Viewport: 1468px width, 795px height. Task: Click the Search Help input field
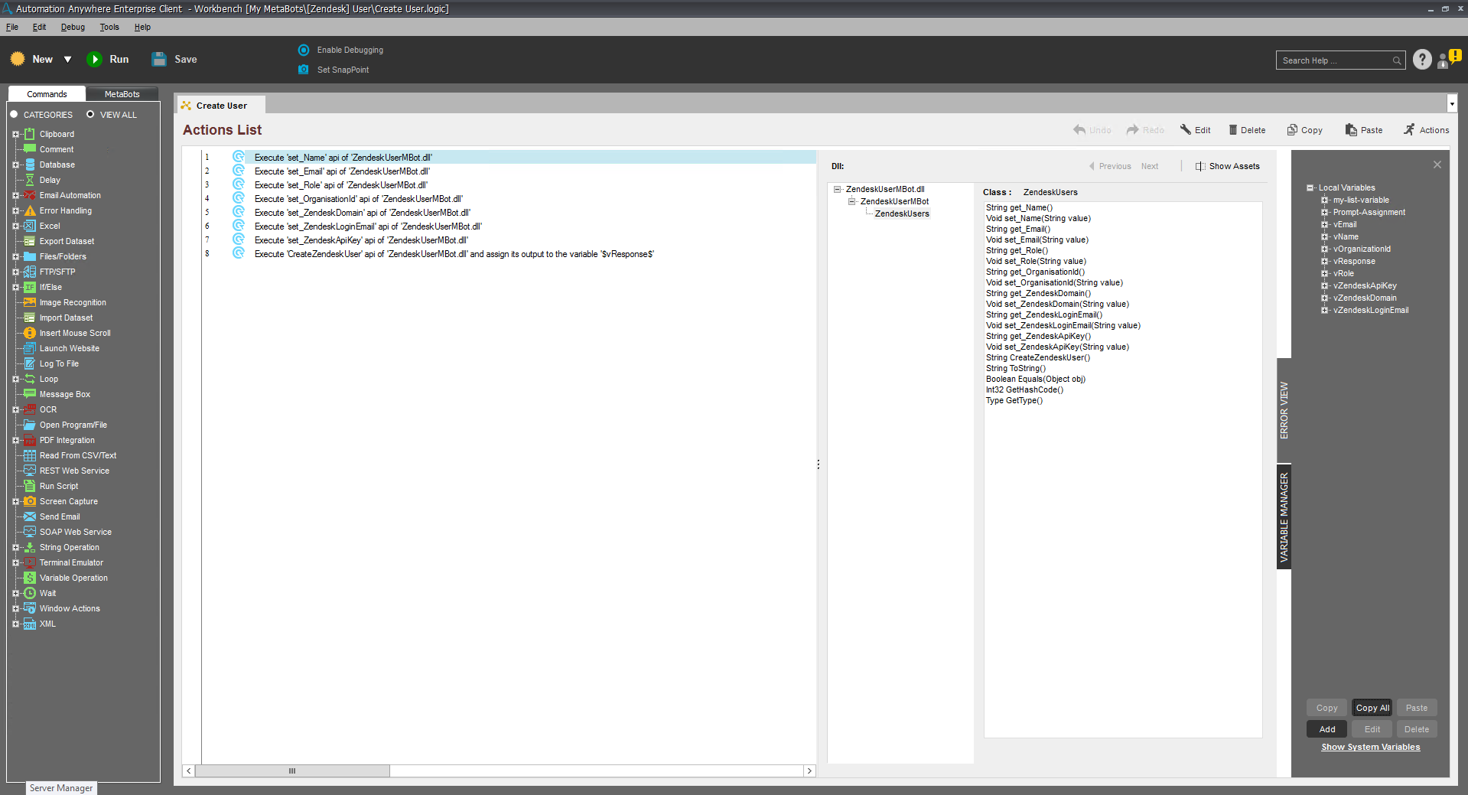[1335, 60]
